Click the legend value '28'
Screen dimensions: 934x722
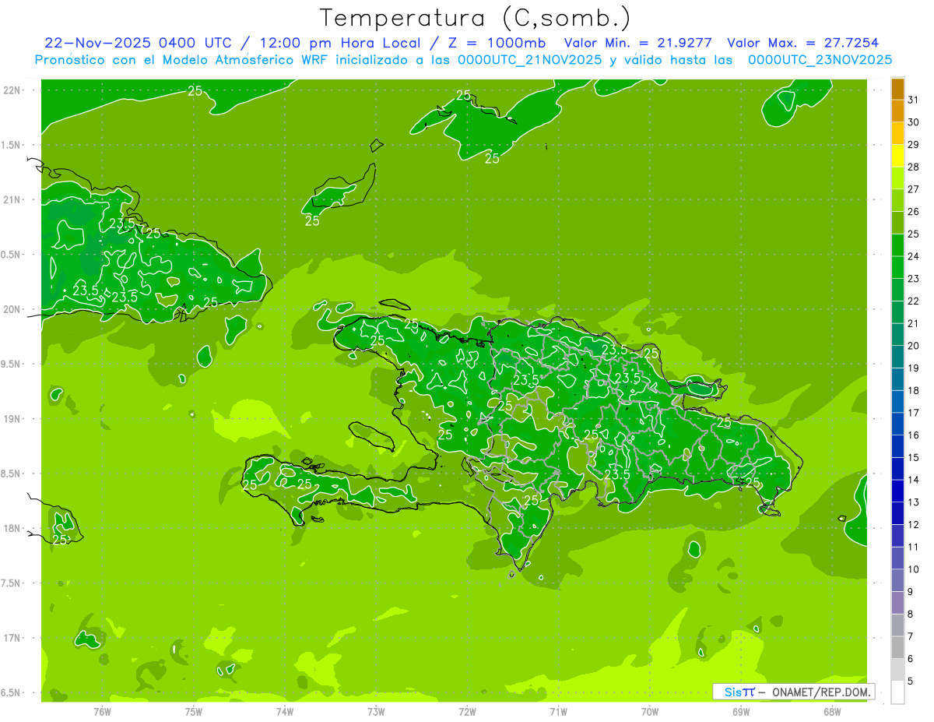coord(914,167)
